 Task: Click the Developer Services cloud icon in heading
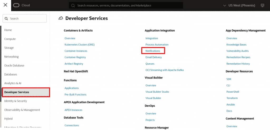61,18
